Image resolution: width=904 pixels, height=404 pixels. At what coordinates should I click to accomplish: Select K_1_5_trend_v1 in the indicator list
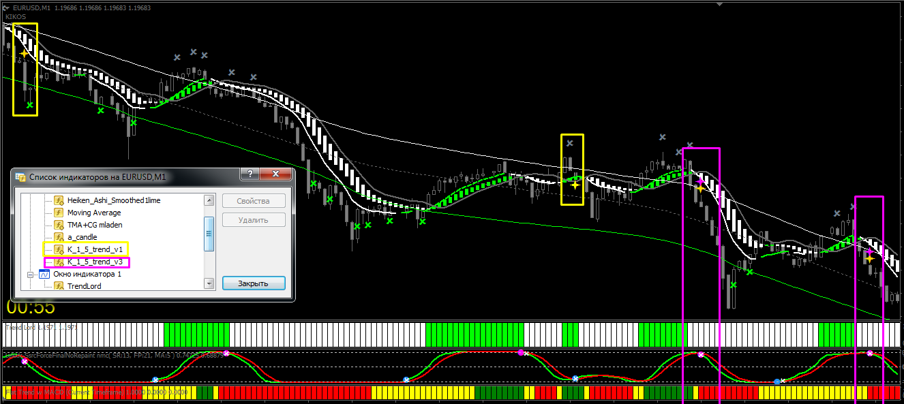click(95, 249)
